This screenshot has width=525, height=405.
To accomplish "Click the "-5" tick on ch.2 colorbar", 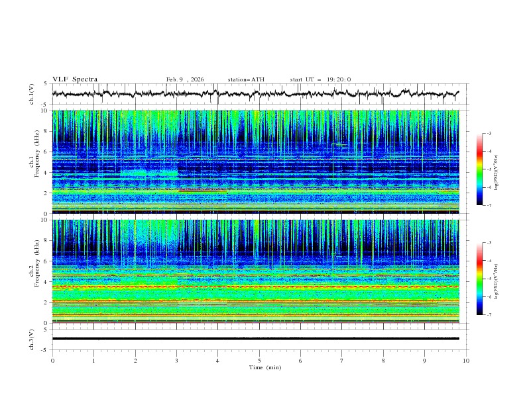I will pyautogui.click(x=489, y=279).
